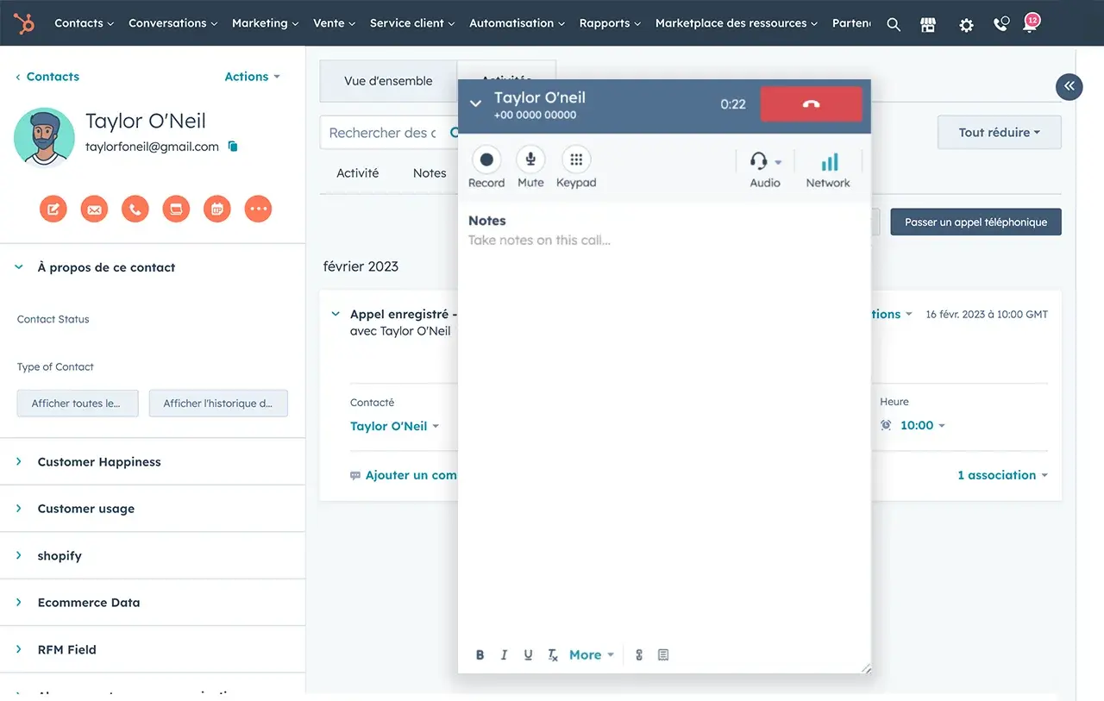Open the Tout réduire dropdown
This screenshot has height=701, width=1104.
pyautogui.click(x=999, y=133)
